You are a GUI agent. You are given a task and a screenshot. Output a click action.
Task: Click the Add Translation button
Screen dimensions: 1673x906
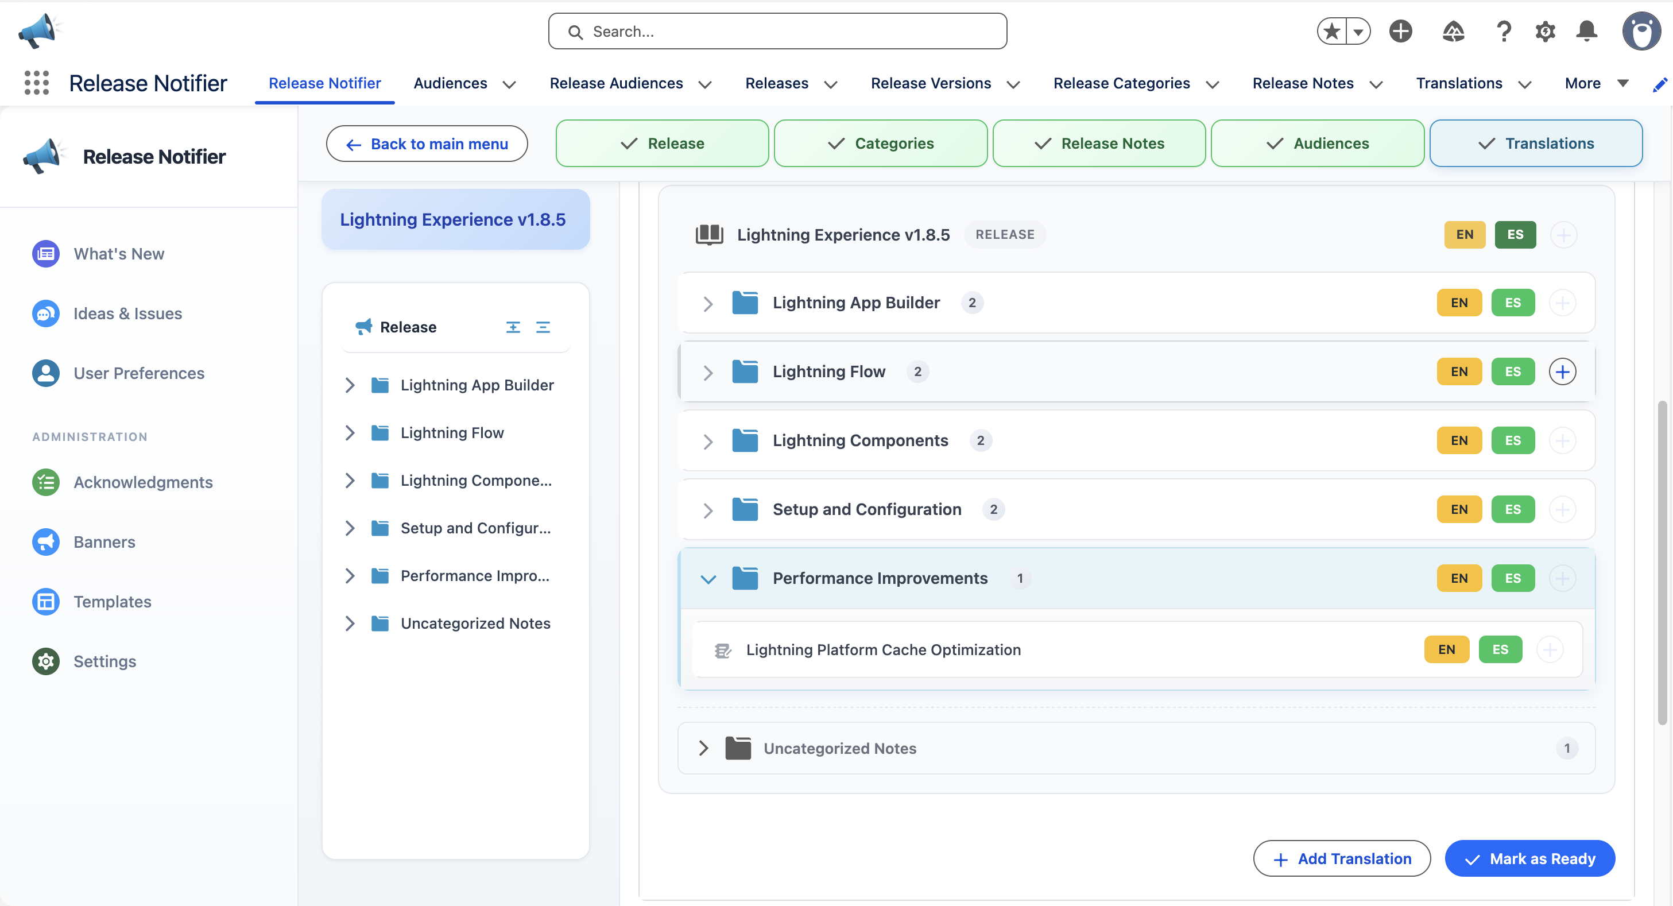(x=1341, y=858)
